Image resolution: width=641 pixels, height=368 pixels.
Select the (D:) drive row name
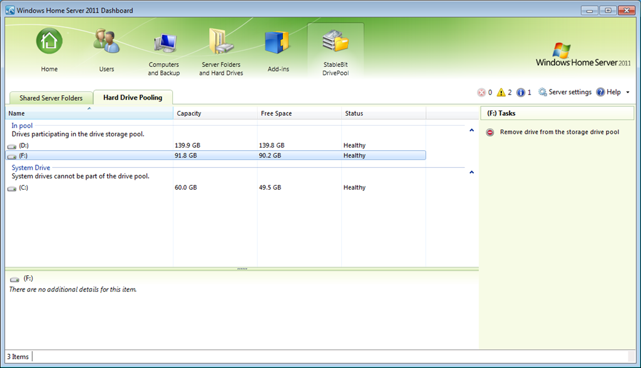pyautogui.click(x=24, y=145)
